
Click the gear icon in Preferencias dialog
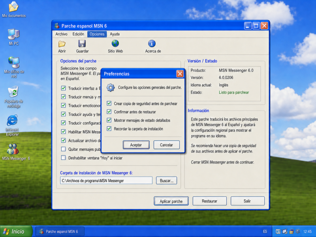click(111, 88)
